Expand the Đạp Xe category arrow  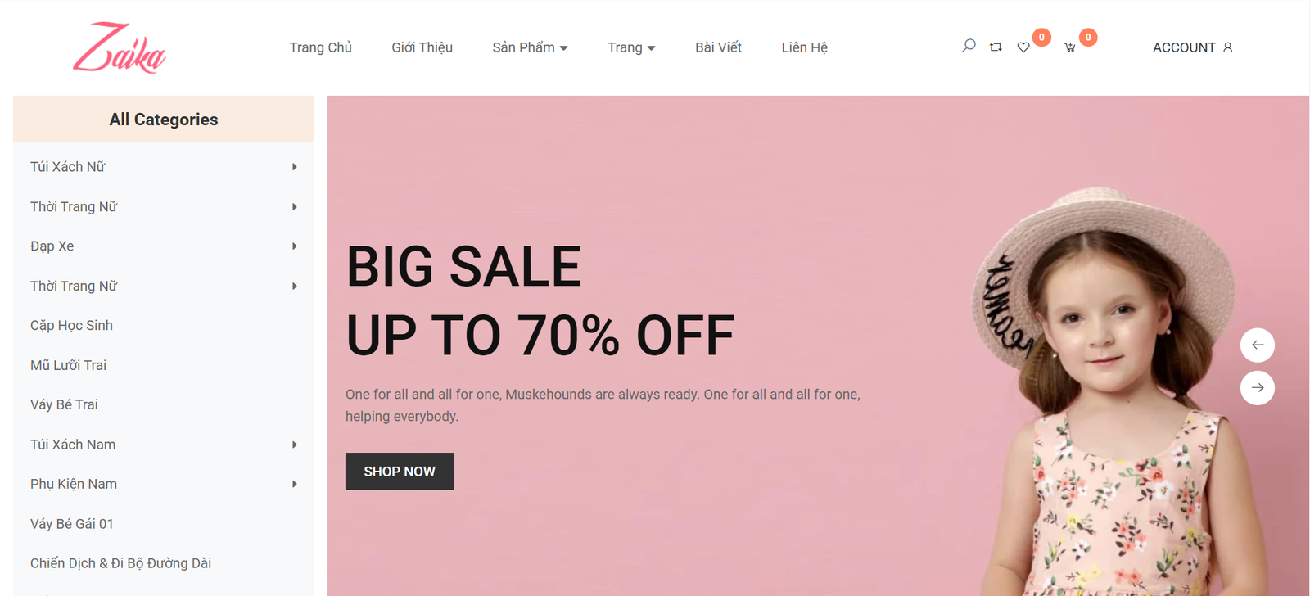tap(295, 246)
